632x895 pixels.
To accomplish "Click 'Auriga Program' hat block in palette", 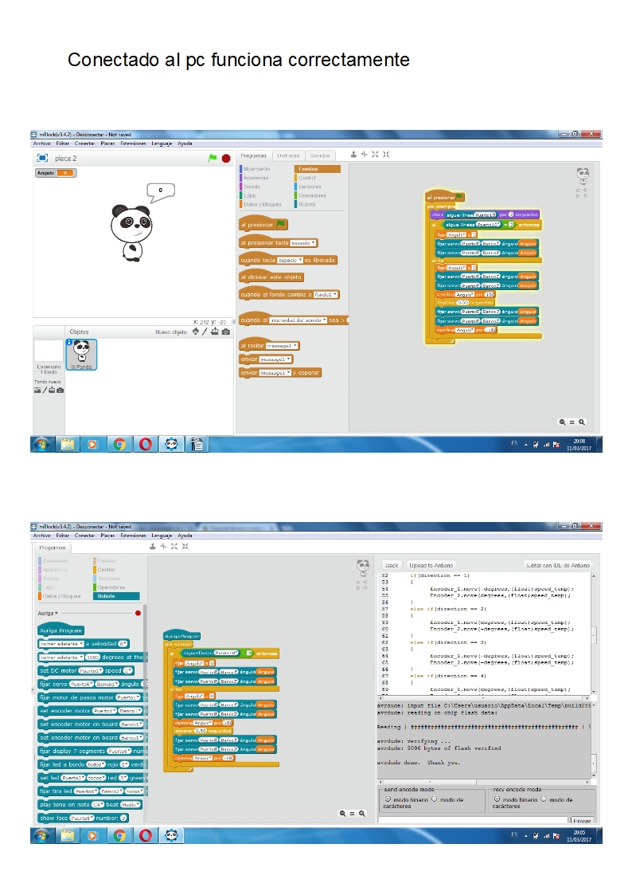I will [60, 630].
